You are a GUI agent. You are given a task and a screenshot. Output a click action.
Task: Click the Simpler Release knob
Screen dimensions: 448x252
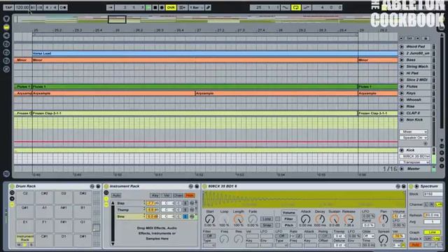click(x=349, y=219)
